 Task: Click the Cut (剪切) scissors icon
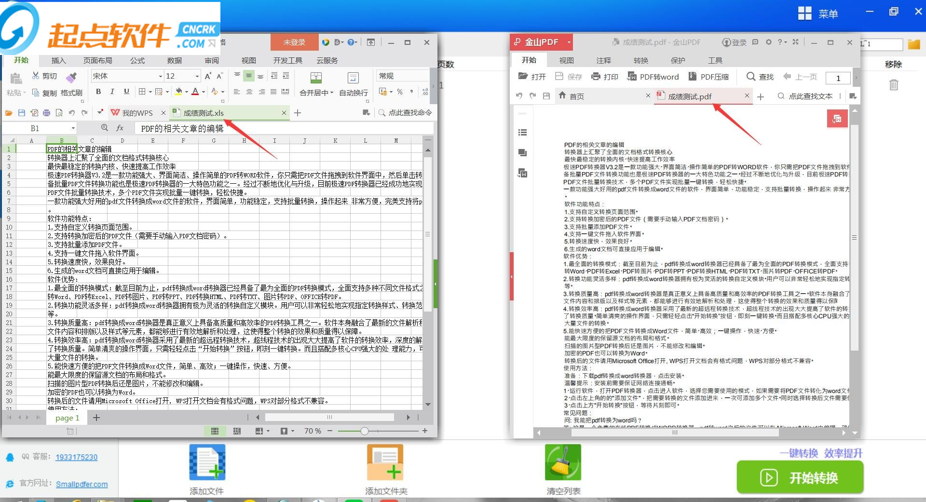point(36,76)
